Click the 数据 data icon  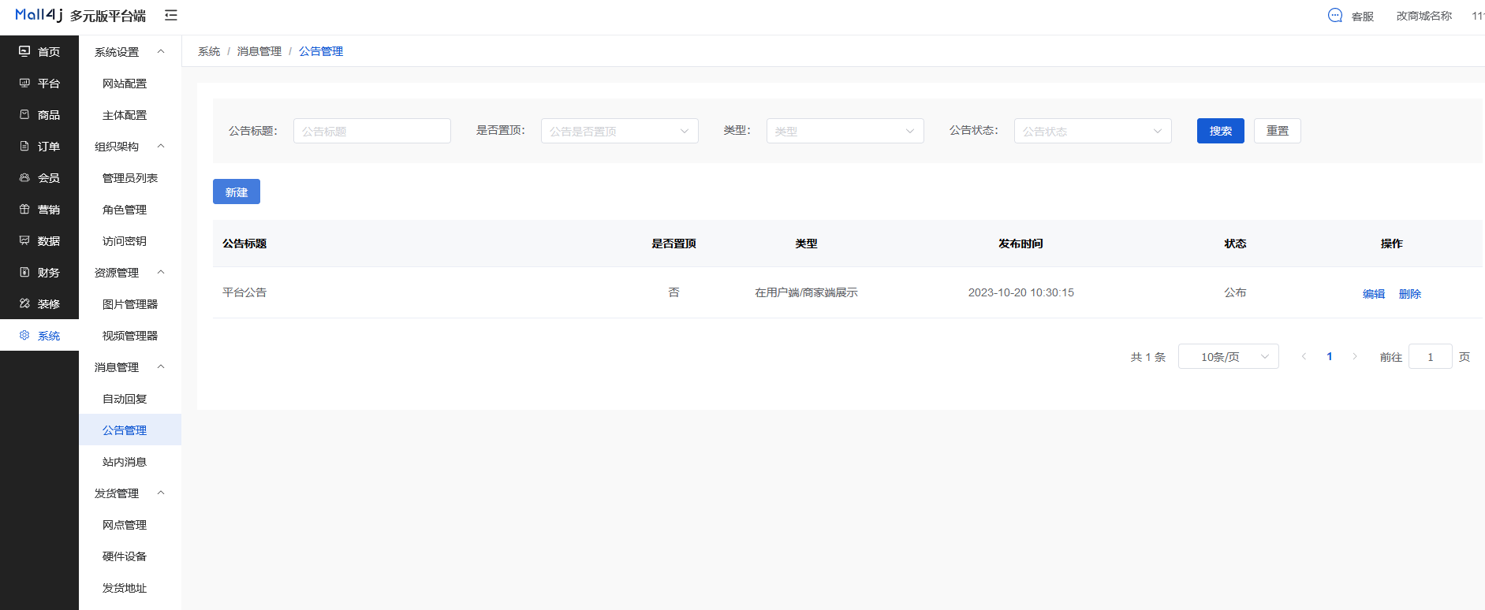pyautogui.click(x=24, y=240)
